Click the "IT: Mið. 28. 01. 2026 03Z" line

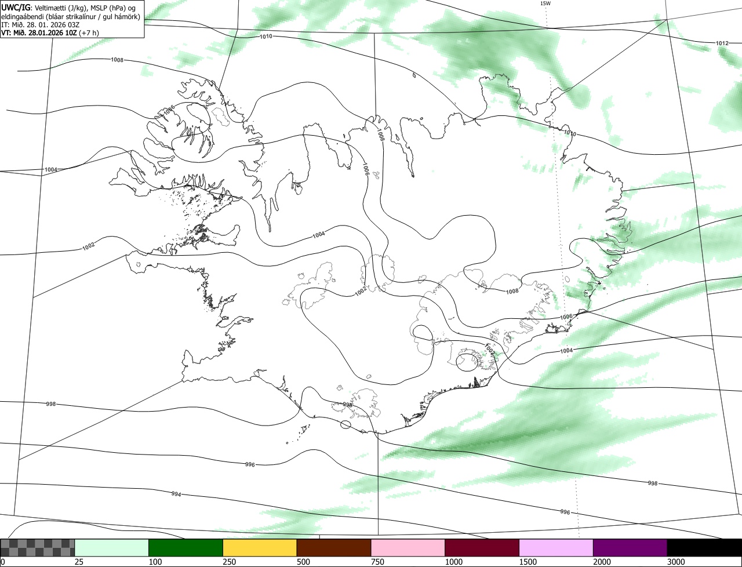(40, 24)
